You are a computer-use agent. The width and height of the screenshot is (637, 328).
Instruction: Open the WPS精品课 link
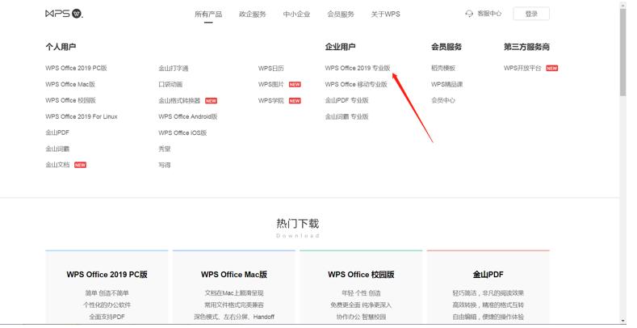(x=447, y=85)
